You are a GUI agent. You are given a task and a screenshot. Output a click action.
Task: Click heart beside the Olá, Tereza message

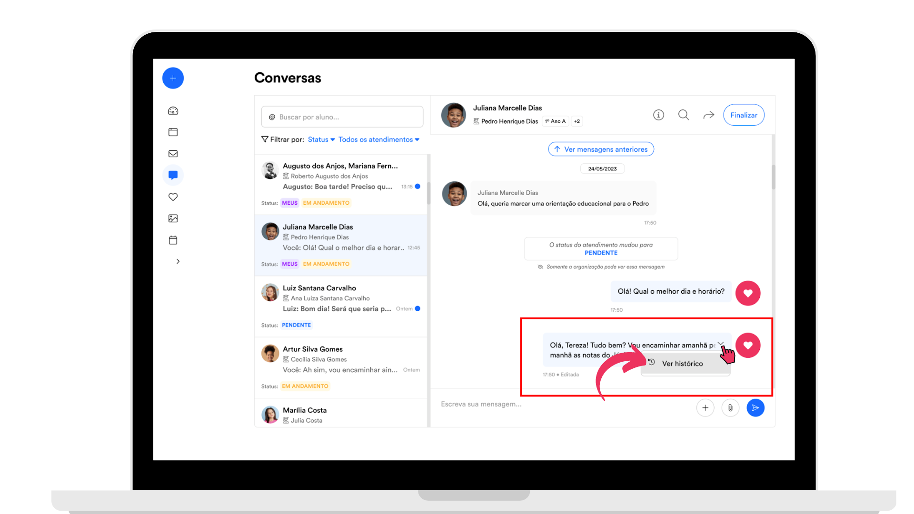pyautogui.click(x=748, y=346)
